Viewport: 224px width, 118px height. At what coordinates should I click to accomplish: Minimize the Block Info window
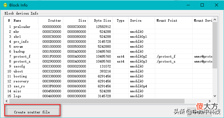click(x=188, y=5)
